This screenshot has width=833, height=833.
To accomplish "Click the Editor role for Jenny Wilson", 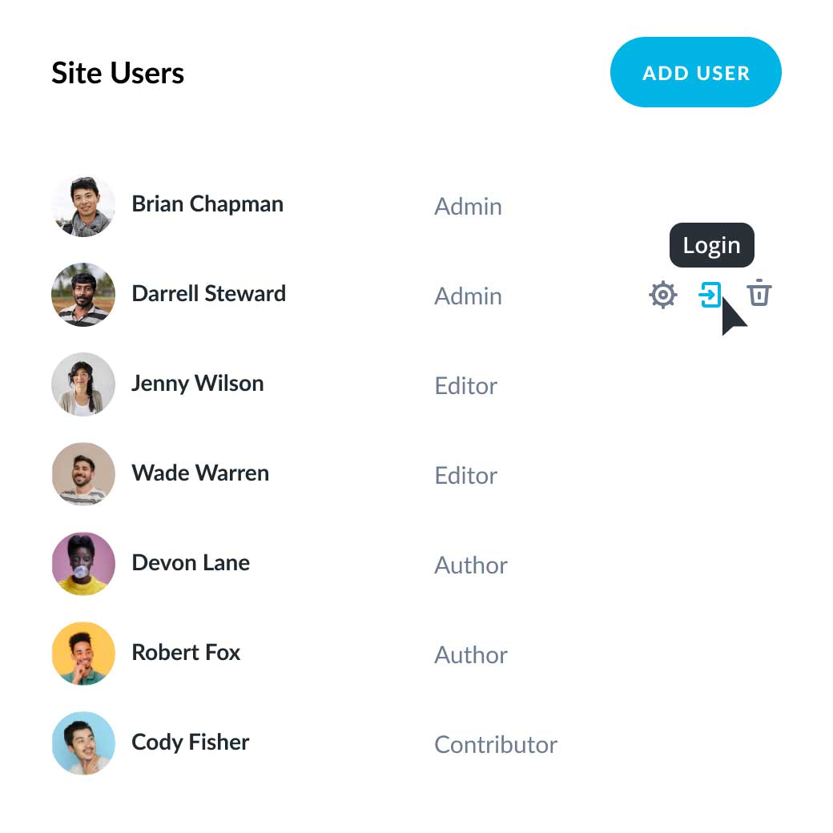I will point(465,386).
